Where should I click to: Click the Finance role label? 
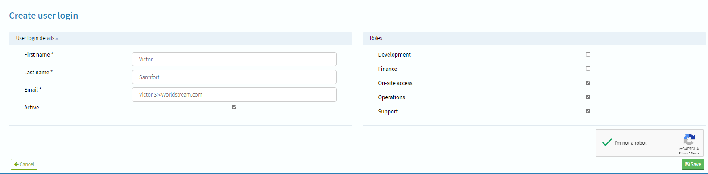coord(388,69)
